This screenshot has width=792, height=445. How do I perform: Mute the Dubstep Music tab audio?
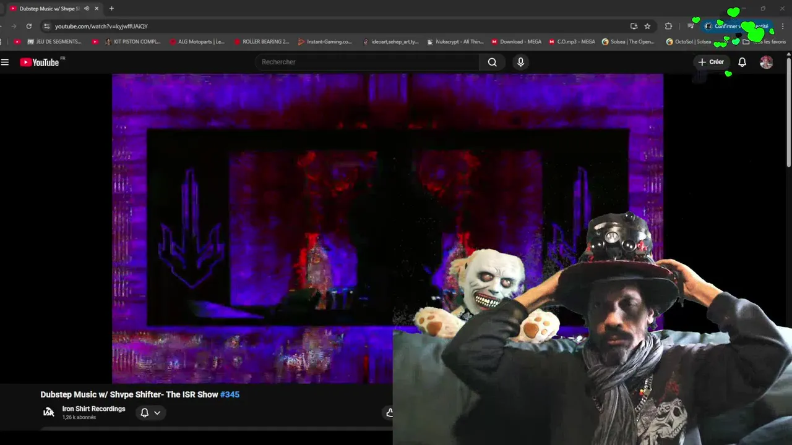87,9
